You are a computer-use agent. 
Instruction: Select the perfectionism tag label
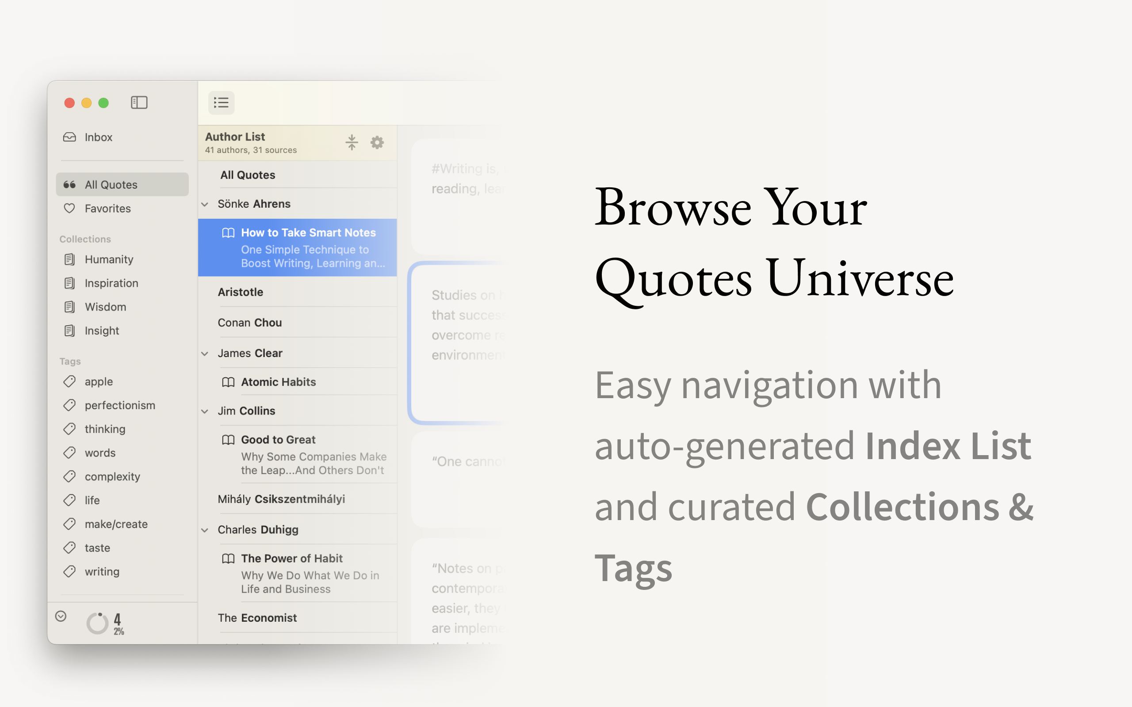pyautogui.click(x=120, y=405)
